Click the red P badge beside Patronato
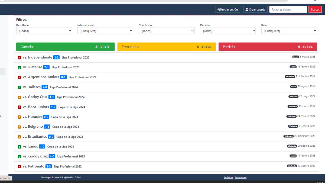Image resolution: width=325 pixels, height=183 pixels. point(19,166)
